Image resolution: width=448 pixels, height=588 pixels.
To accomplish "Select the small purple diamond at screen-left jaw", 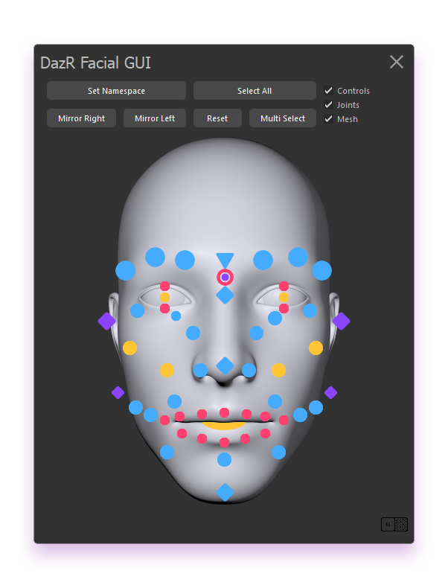I will [x=118, y=393].
